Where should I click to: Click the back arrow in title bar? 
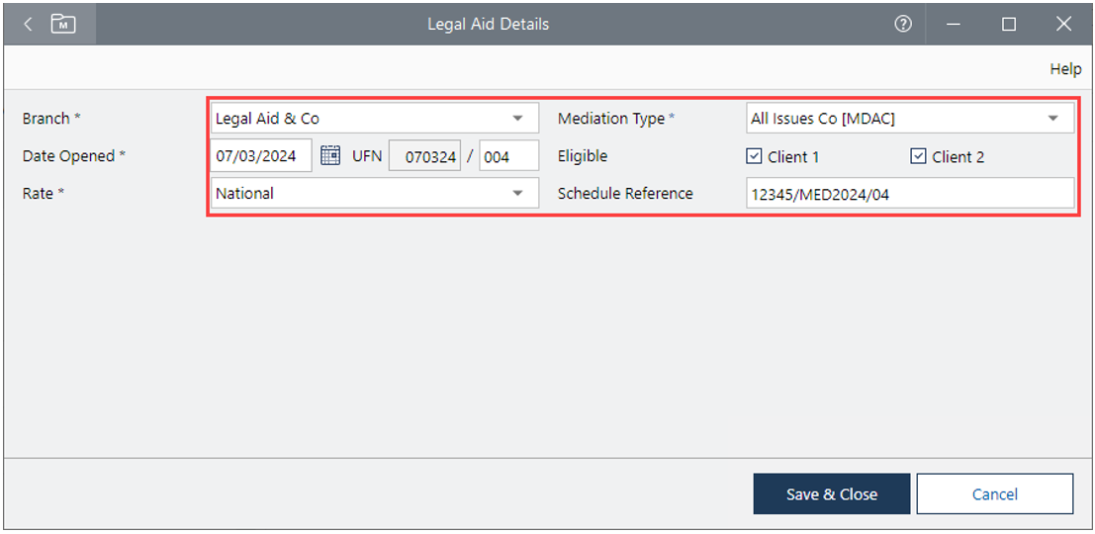click(28, 24)
